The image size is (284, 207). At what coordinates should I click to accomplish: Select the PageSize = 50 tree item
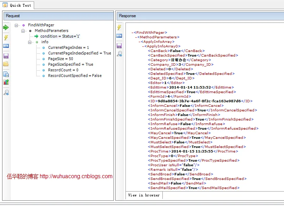[60, 59]
